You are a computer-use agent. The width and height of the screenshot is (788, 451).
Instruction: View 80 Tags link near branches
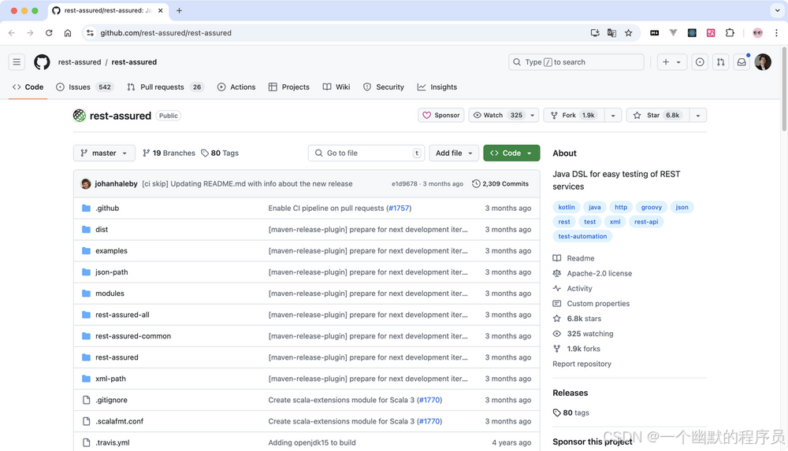click(x=220, y=153)
